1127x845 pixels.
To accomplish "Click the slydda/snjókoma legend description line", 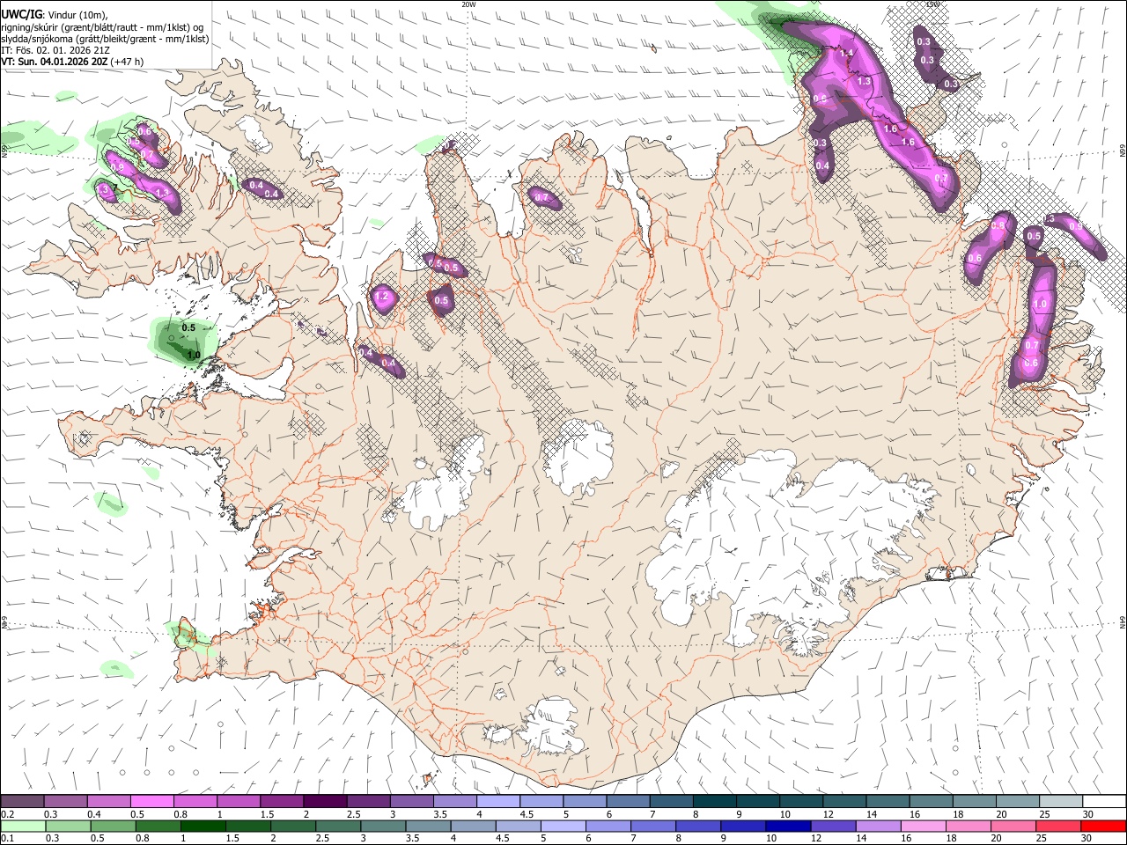I will click(x=105, y=39).
